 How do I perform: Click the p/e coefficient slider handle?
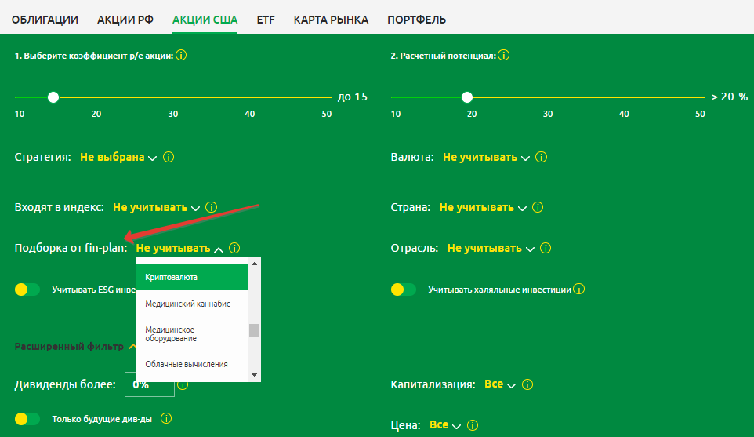(x=53, y=97)
